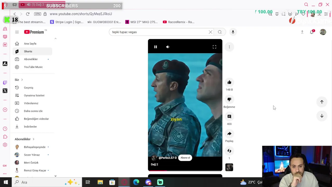Open YouTube Music in sidebar
Image resolution: width=332 pixels, height=187 pixels.
(x=32, y=67)
